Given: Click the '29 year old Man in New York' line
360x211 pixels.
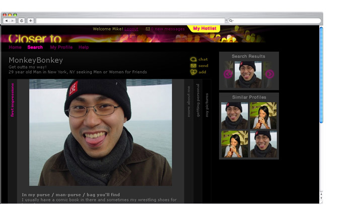Looking at the screenshot, I should point(78,72).
